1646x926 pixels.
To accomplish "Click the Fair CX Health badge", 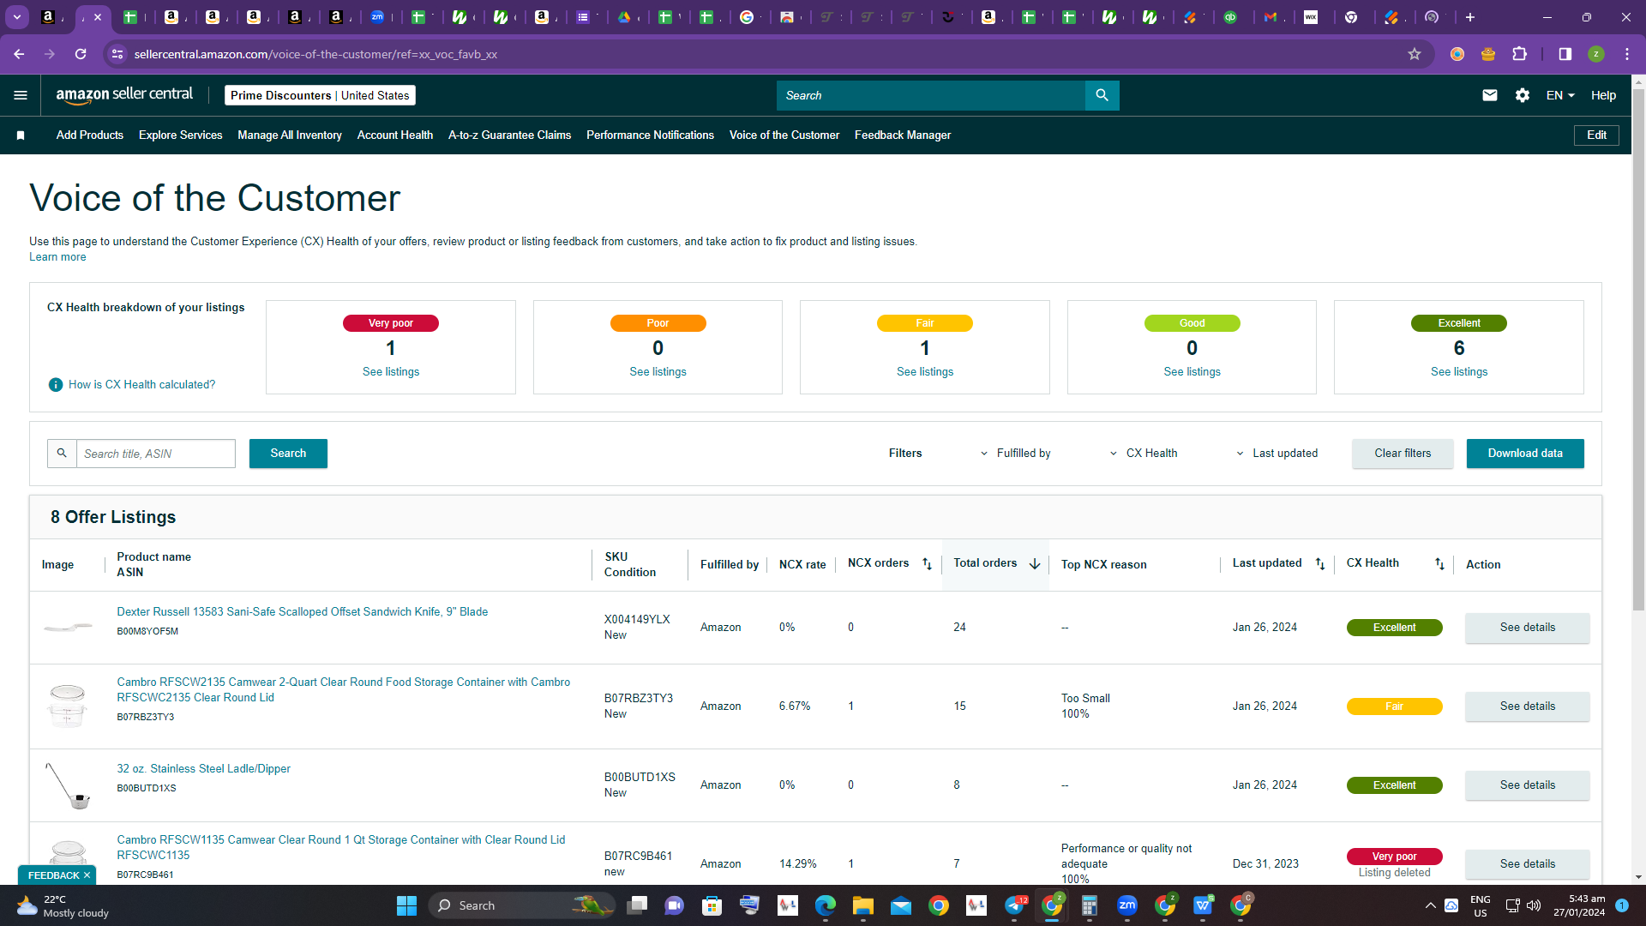I will tap(1394, 707).
